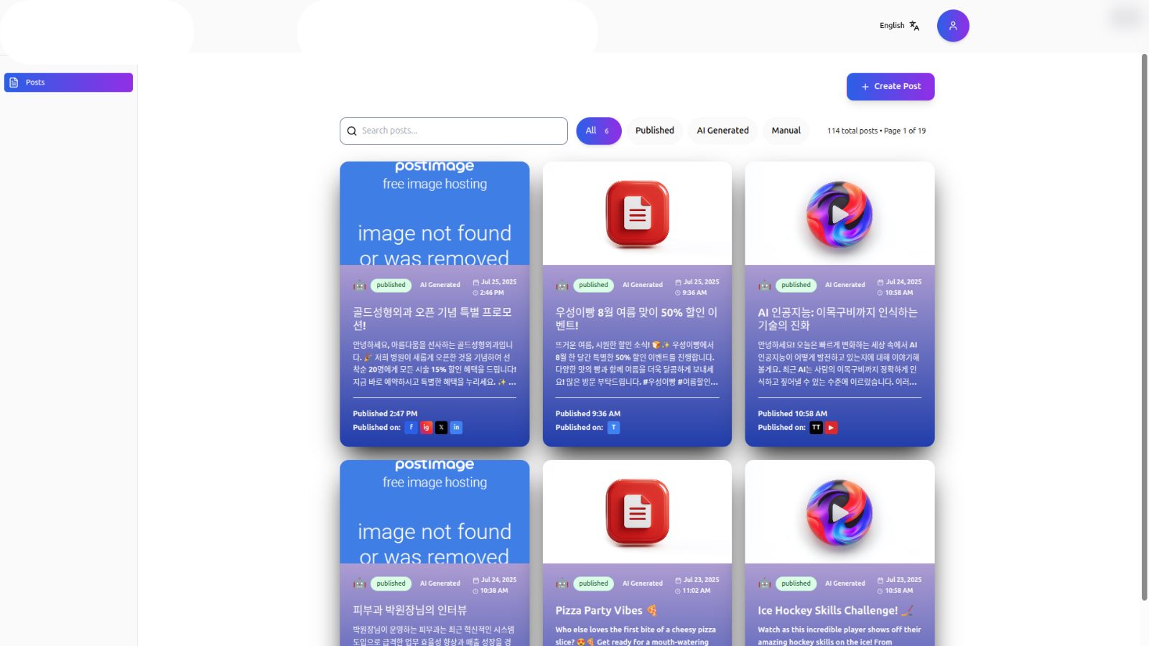The image size is (1149, 646).
Task: Open the English language selector
Action: (892, 26)
